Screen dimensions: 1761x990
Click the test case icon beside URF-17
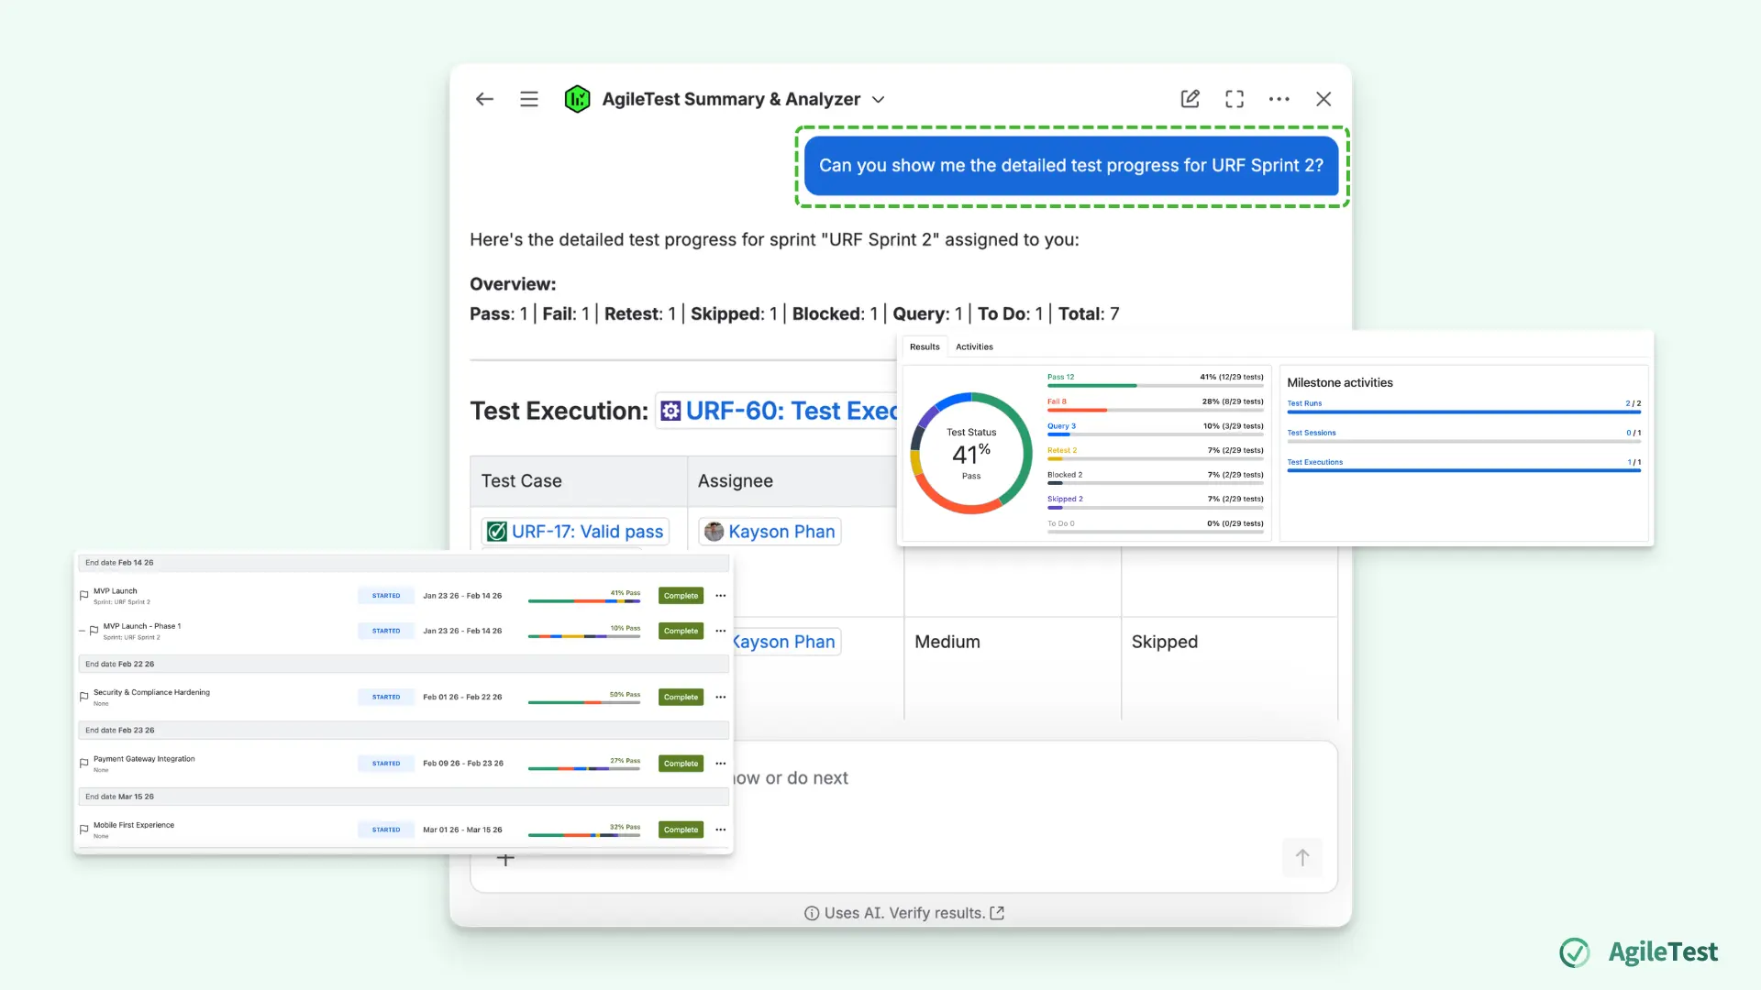[497, 532]
